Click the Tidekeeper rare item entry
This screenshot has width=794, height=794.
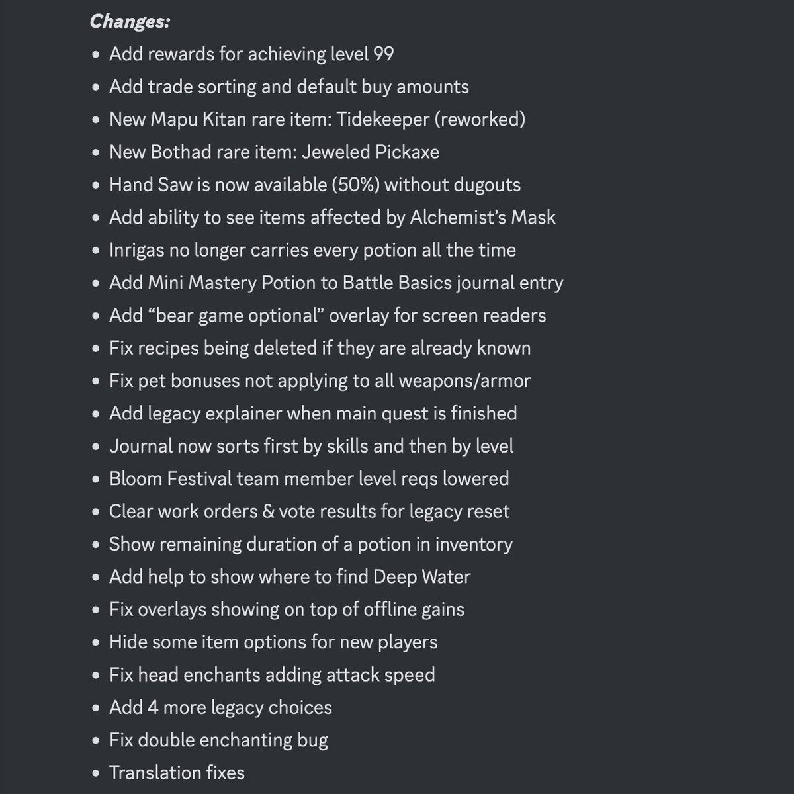(x=318, y=119)
